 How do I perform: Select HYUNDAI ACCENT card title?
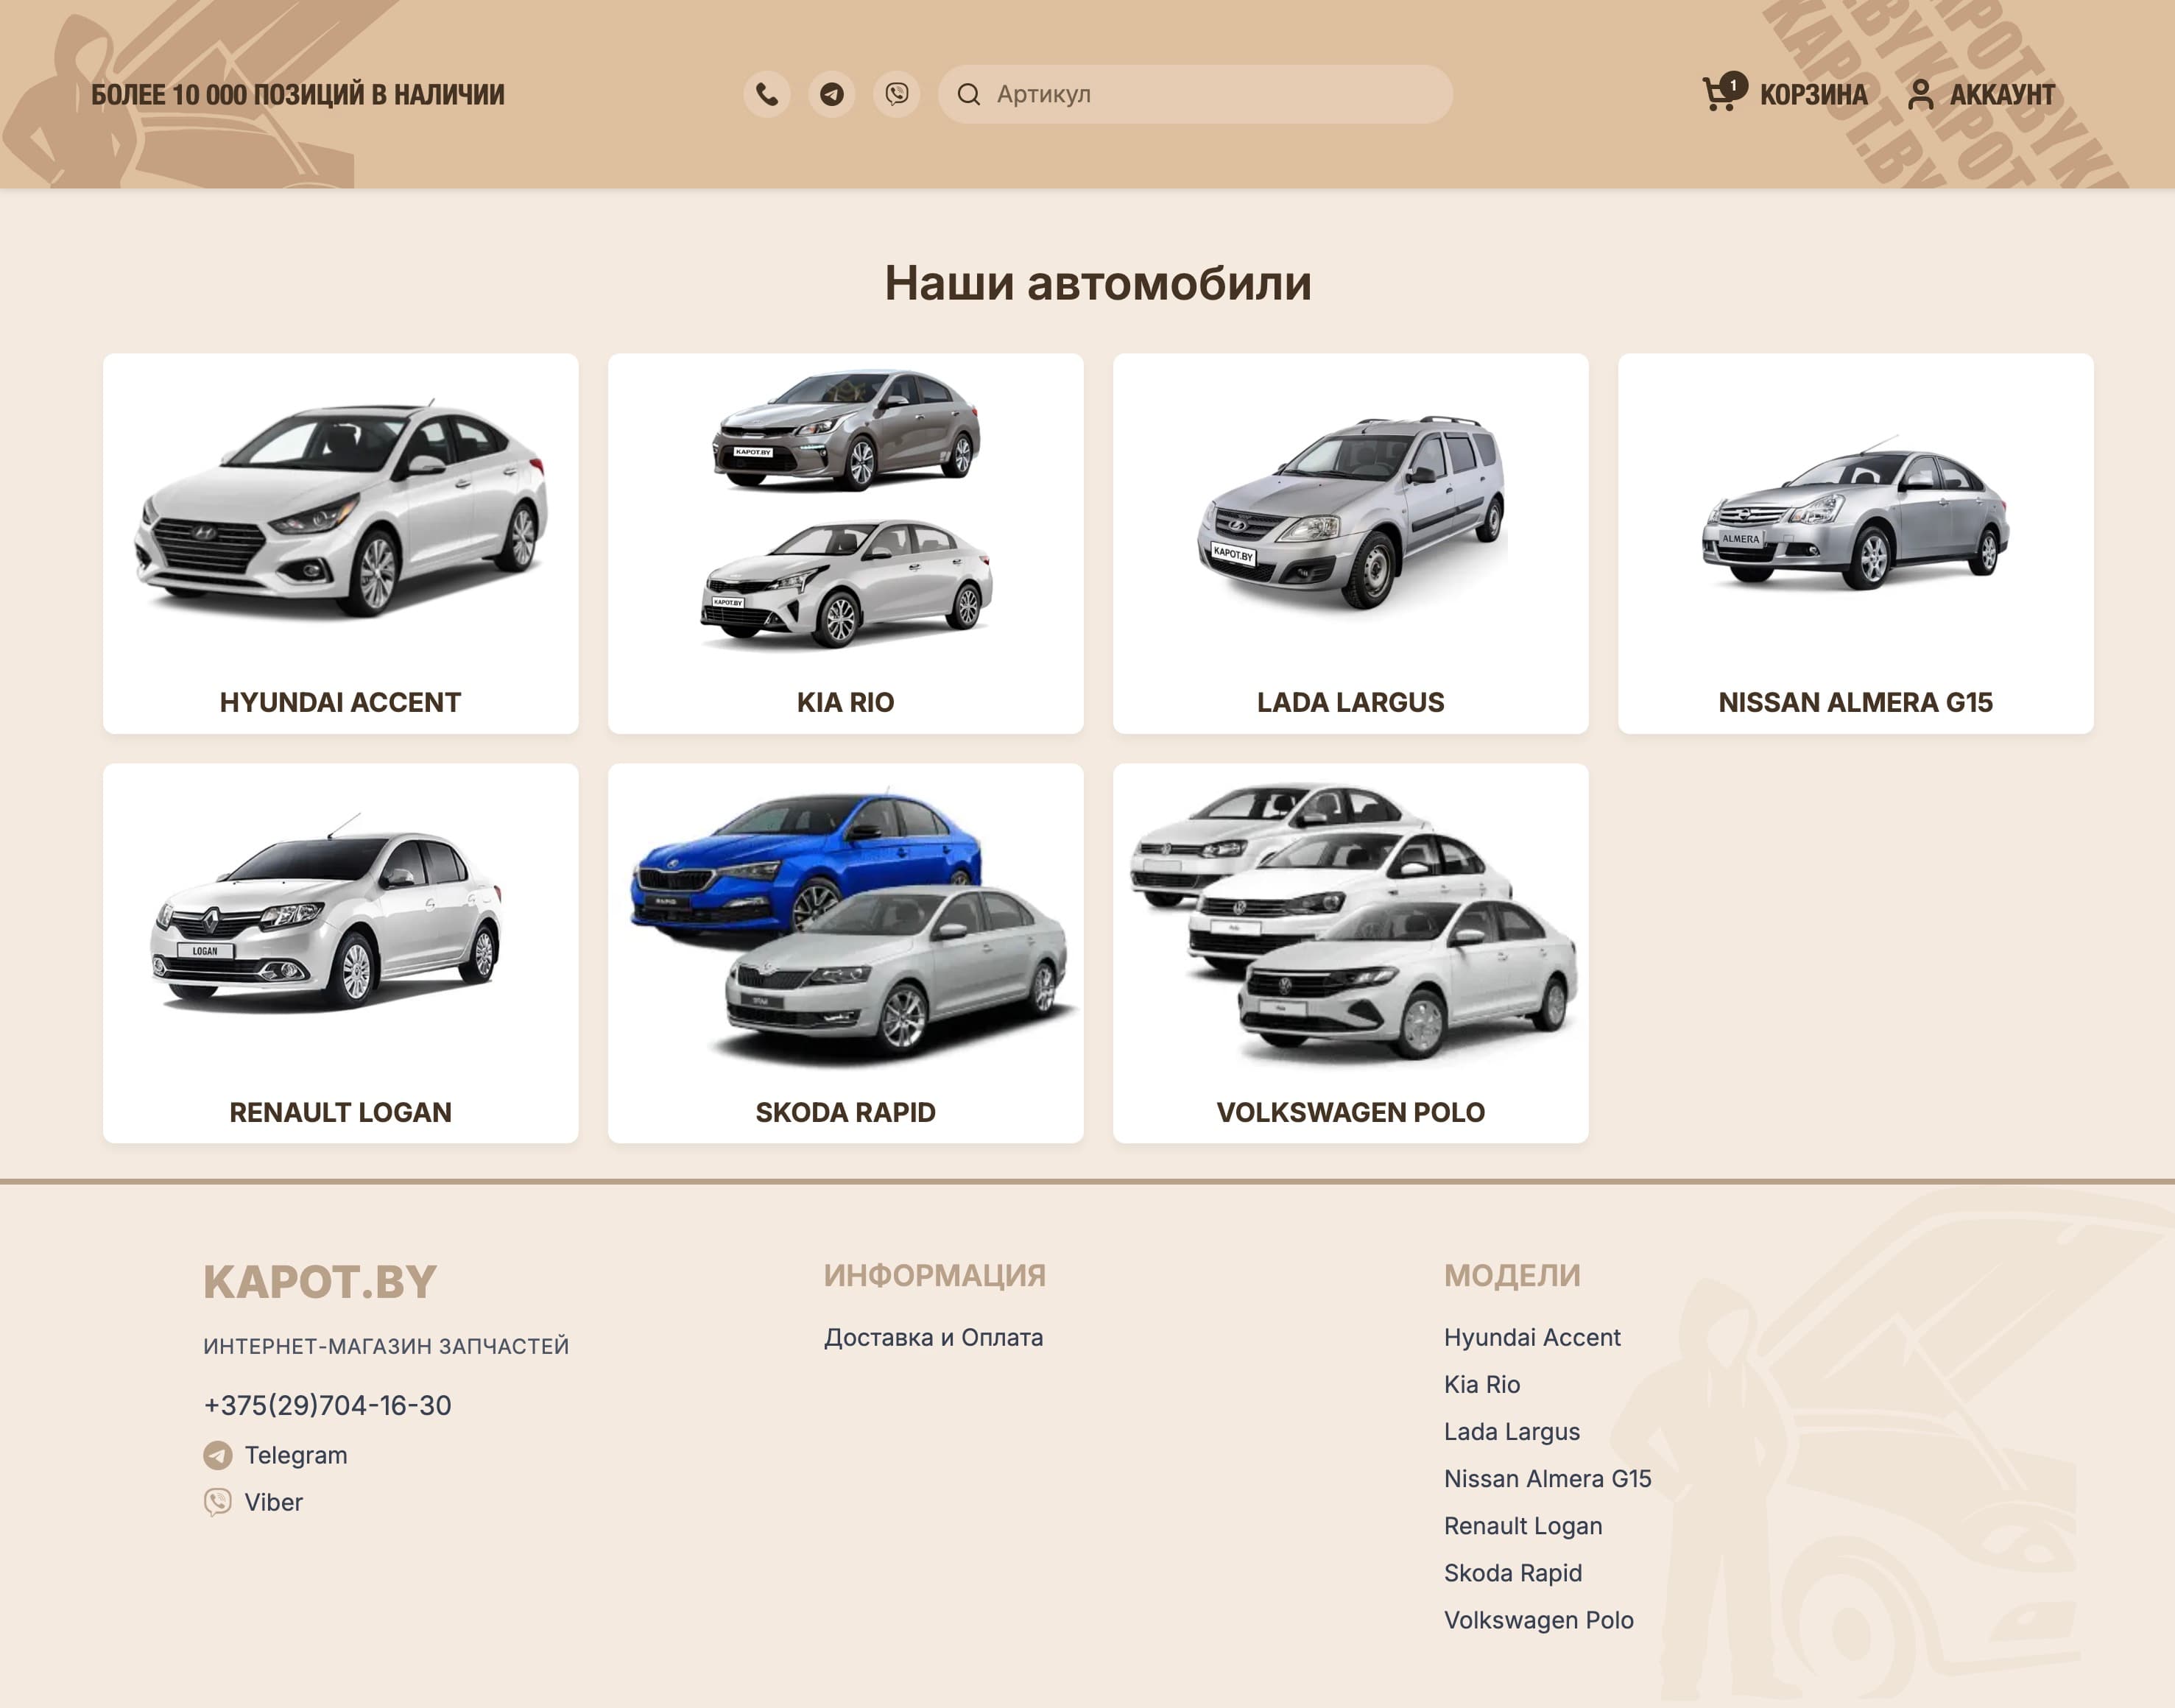[340, 702]
